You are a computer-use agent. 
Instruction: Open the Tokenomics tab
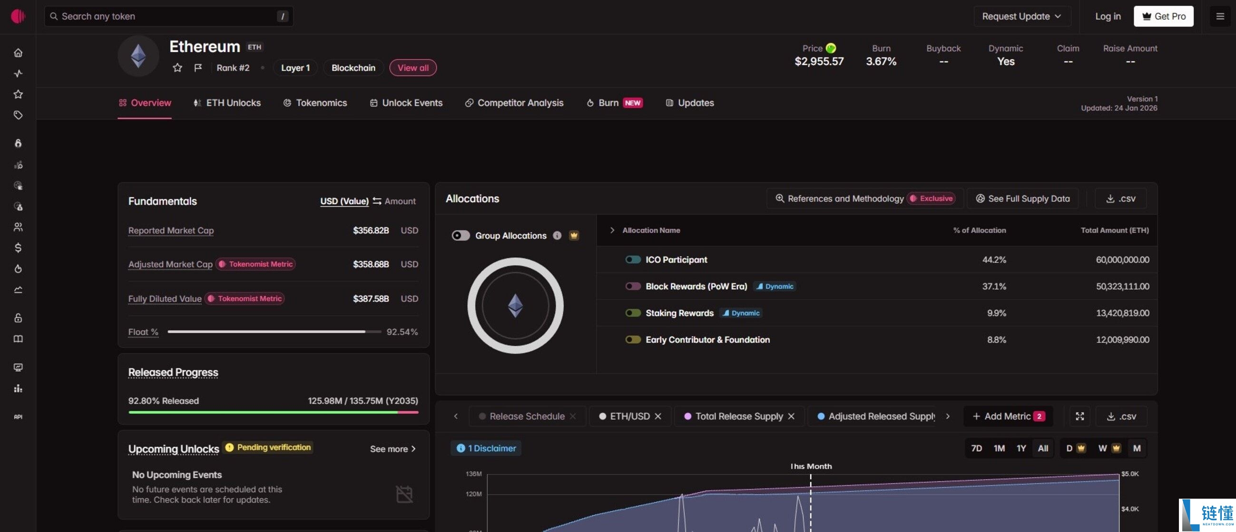(315, 103)
